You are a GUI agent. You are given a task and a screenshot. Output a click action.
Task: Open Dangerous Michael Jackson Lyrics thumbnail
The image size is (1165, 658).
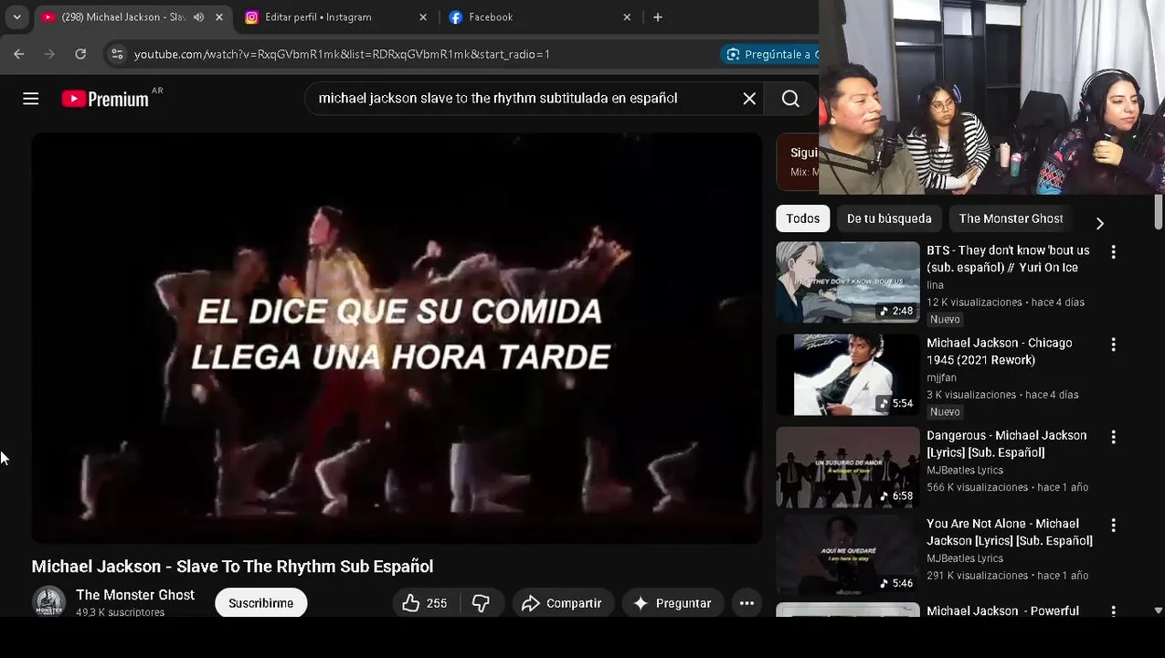(x=848, y=467)
